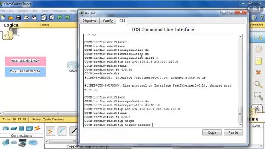This screenshot has width=265, height=149.
Task: Open the network information 'i' icon
Action: 254,17
